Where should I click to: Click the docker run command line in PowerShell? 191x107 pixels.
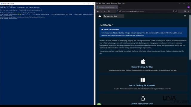(x=47, y=15)
